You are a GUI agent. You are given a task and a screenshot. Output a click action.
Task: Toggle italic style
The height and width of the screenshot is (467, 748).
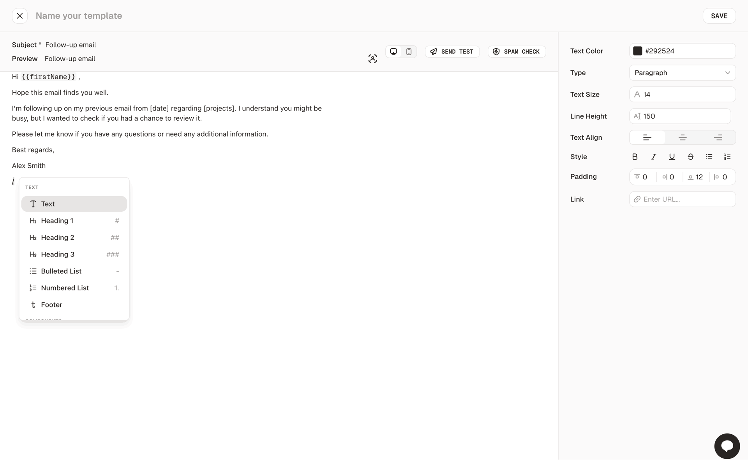(x=653, y=157)
